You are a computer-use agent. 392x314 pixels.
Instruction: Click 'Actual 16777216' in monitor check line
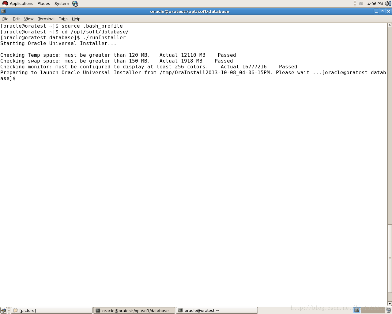tap(244, 67)
